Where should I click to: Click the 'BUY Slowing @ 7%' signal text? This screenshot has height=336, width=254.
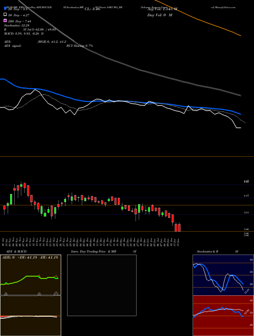(80, 46)
